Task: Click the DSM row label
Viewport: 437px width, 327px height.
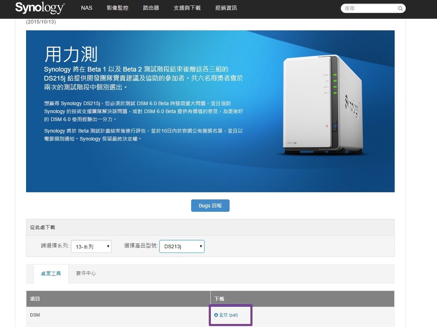Action: (35, 315)
